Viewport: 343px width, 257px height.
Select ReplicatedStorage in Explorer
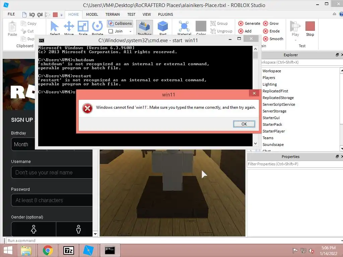pos(278,98)
